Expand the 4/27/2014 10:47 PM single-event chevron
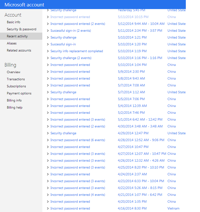The width and height of the screenshot is (200, 212). 48,147
